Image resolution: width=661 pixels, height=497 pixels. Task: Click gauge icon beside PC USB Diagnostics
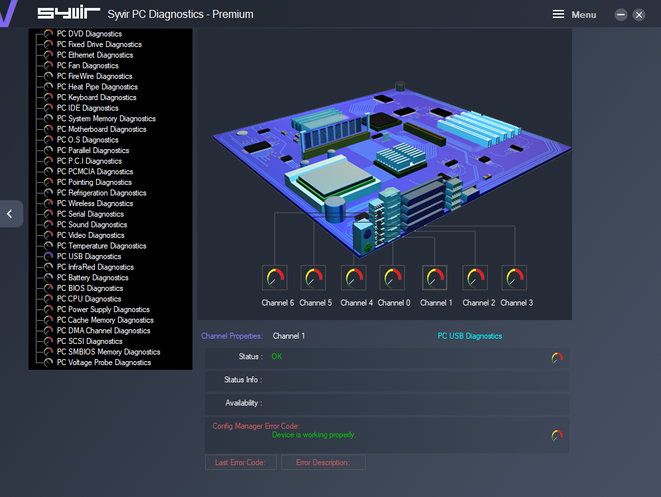coord(49,256)
